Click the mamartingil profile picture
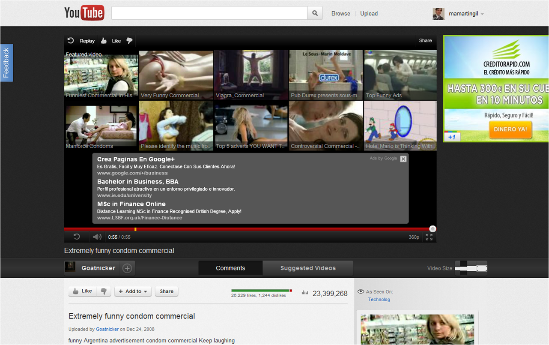This screenshot has width=549, height=345. click(439, 14)
